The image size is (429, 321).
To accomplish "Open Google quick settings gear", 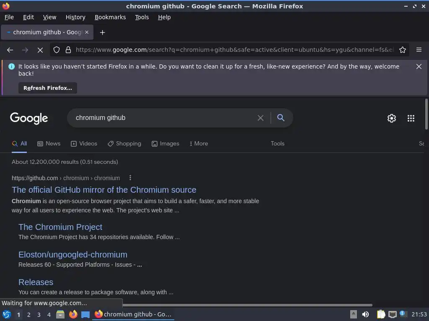I will [392, 118].
